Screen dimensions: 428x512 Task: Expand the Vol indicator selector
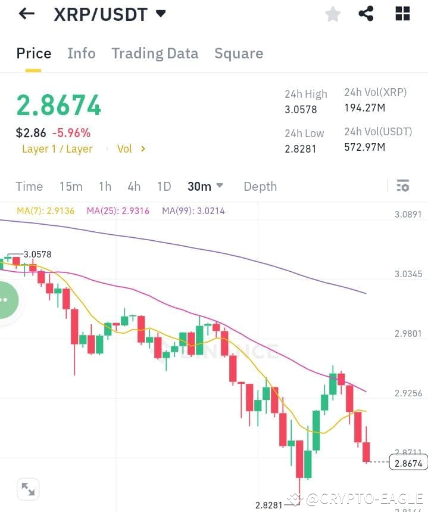pyautogui.click(x=132, y=149)
